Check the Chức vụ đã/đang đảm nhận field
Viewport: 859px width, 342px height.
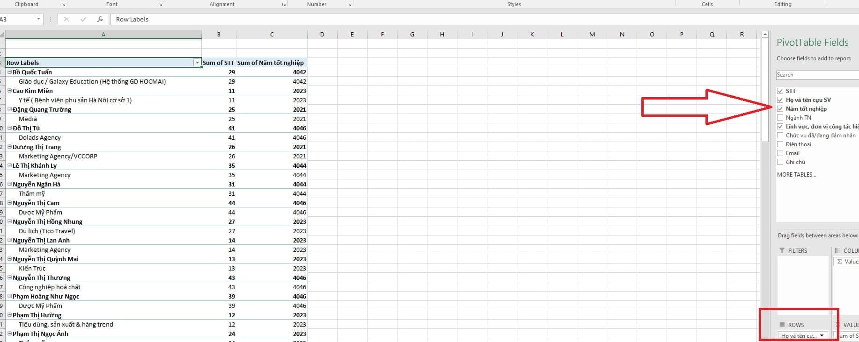click(x=780, y=135)
